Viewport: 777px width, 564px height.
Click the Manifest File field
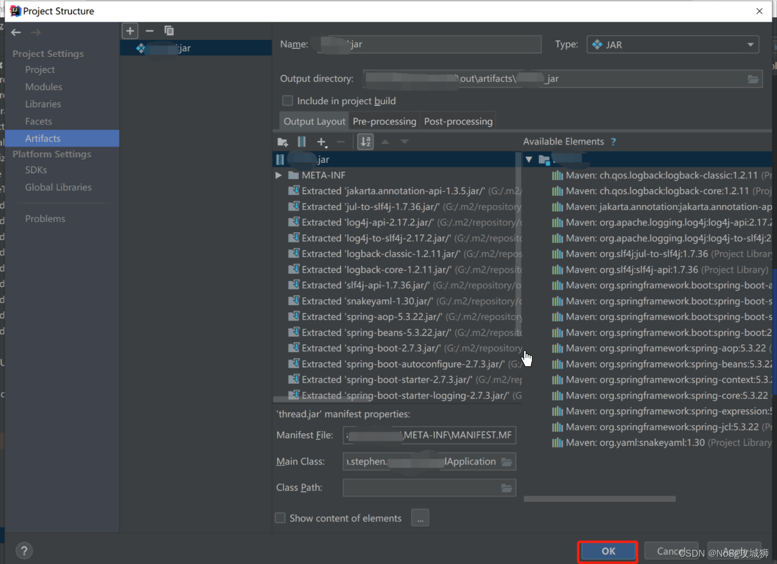pyautogui.click(x=429, y=435)
